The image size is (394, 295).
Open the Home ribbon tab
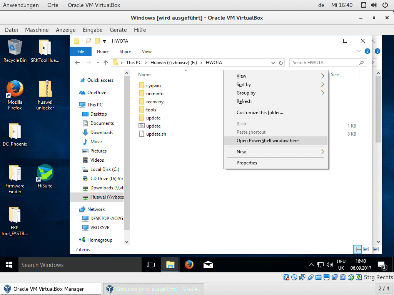[103, 51]
